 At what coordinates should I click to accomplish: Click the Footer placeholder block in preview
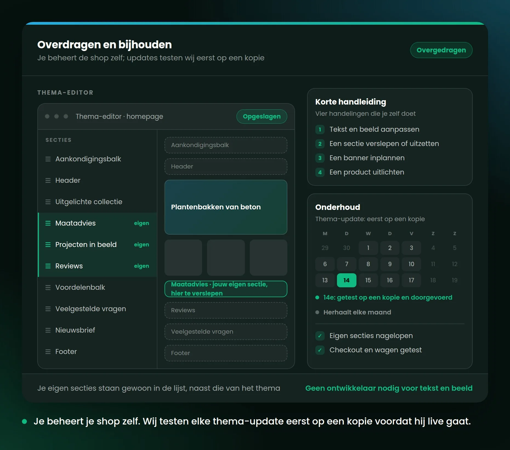(x=226, y=353)
